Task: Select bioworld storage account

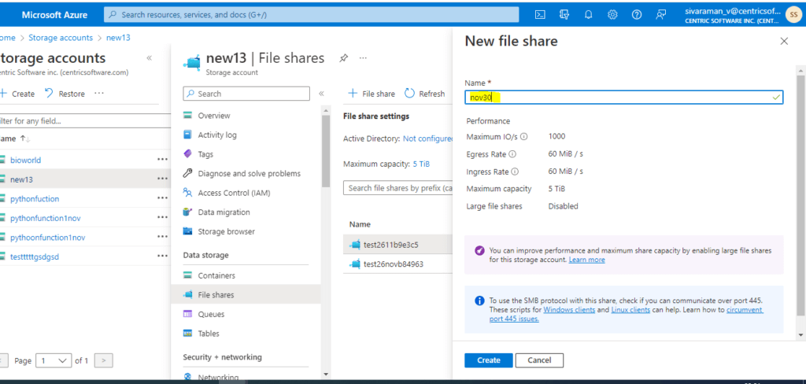Action: click(x=26, y=160)
